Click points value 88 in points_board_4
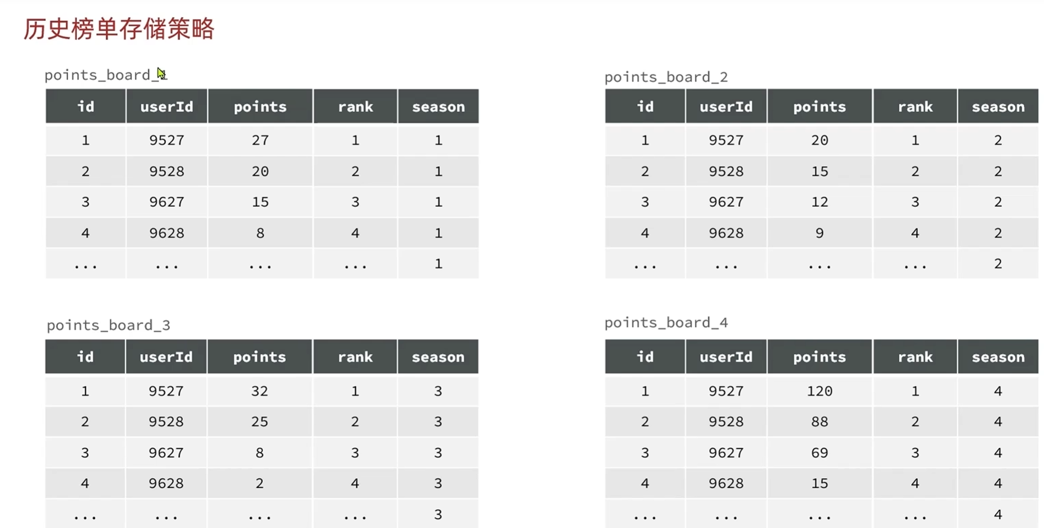1044x528 pixels. coord(819,422)
